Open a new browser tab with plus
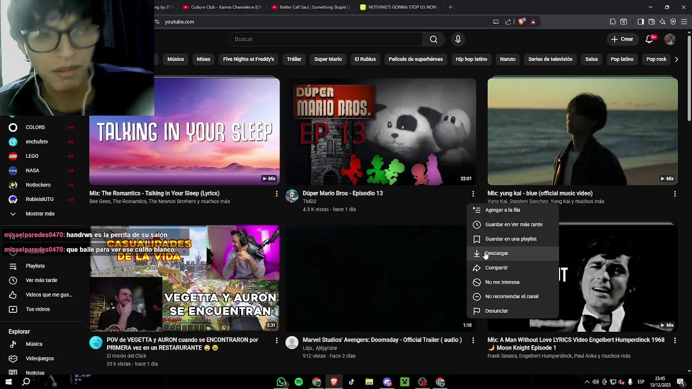Viewport: 692px width, 389px height. pos(450,7)
